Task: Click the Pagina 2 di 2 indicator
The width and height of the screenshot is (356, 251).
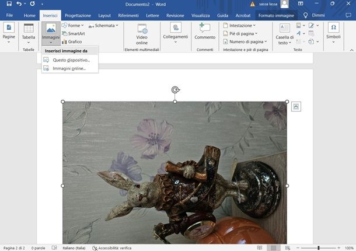Action: tap(14, 248)
